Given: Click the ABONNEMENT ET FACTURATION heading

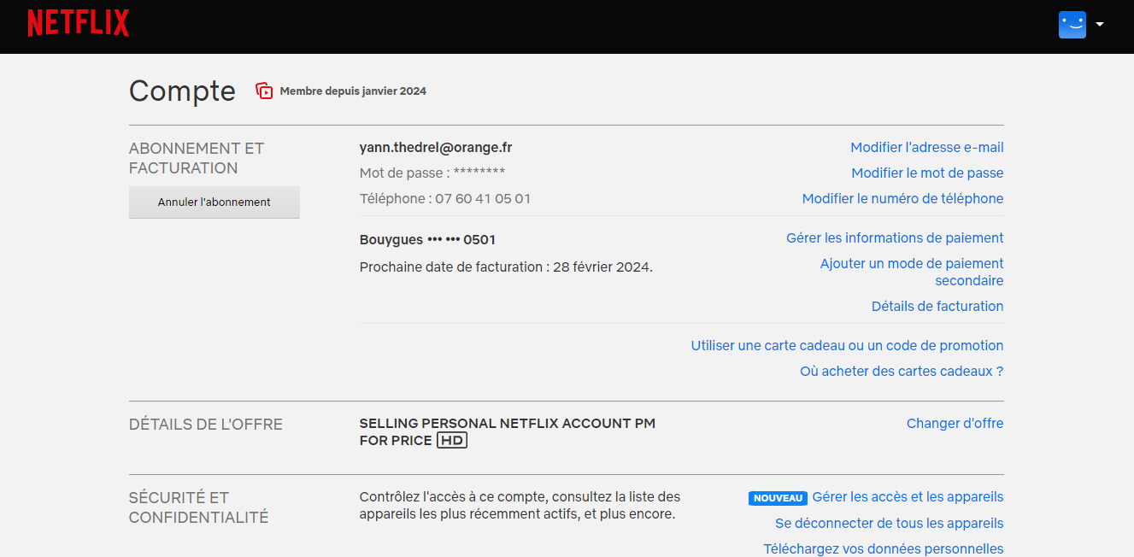Looking at the screenshot, I should pyautogui.click(x=197, y=158).
